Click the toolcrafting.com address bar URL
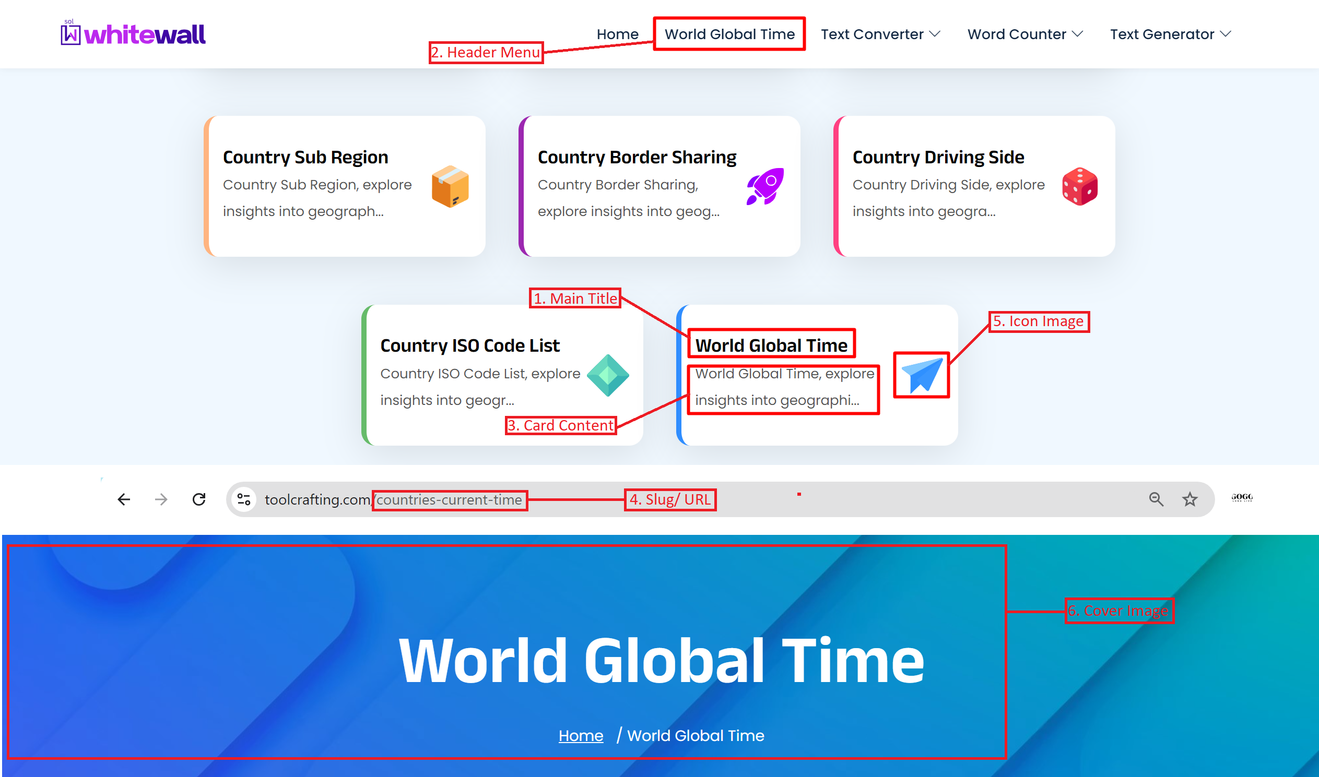1319x777 pixels. 393,500
